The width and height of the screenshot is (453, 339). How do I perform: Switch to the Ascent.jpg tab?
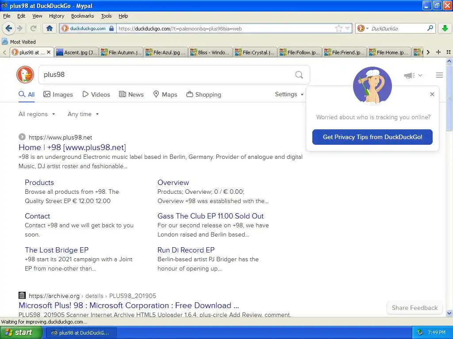[77, 53]
